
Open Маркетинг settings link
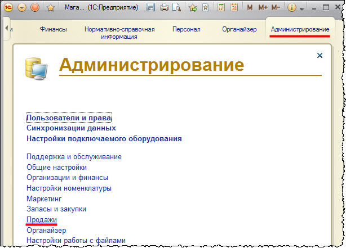tap(44, 199)
